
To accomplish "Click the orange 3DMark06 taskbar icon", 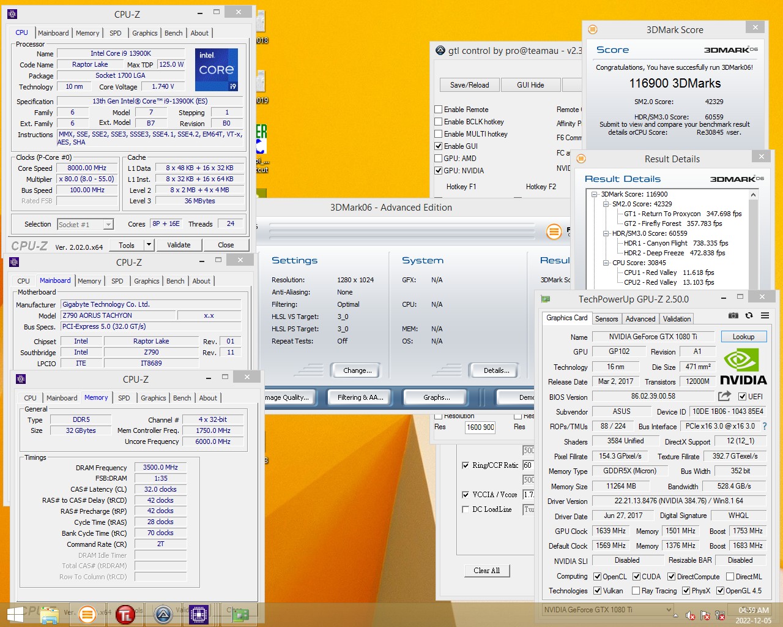I will point(87,614).
